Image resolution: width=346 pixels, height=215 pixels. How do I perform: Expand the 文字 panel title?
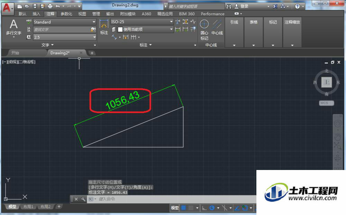[47, 45]
